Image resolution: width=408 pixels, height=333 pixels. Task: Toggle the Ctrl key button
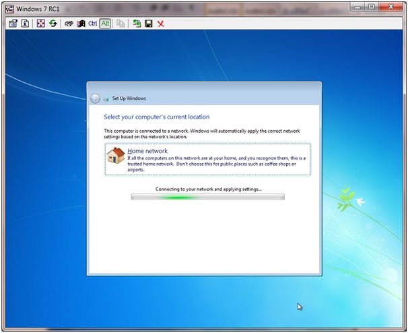(x=93, y=24)
